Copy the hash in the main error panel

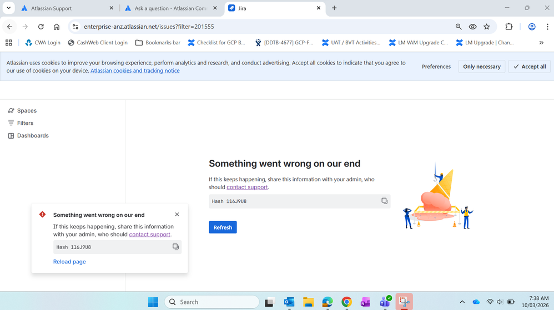pyautogui.click(x=384, y=201)
